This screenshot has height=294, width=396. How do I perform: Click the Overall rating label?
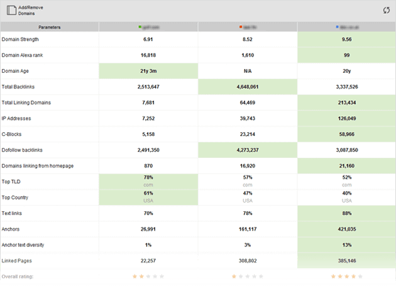(x=18, y=276)
